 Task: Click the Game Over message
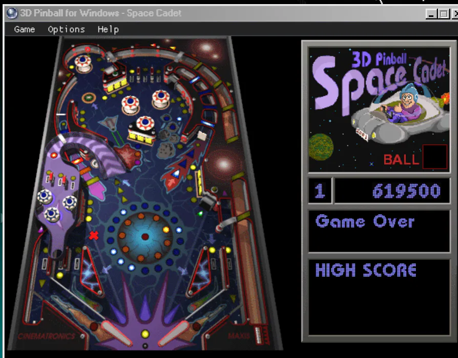[365, 222]
